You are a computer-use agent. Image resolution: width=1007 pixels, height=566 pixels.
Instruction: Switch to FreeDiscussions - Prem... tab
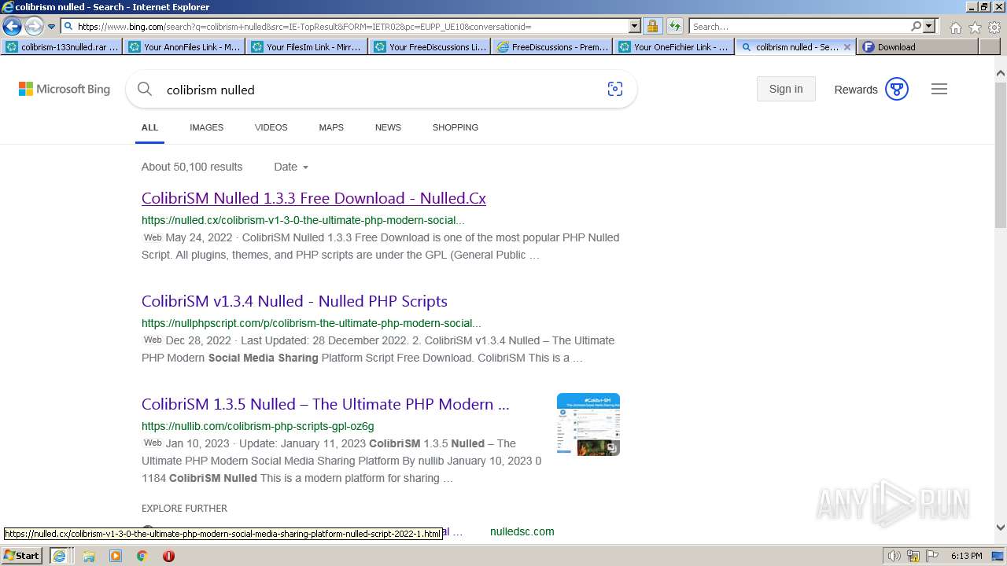pos(552,47)
